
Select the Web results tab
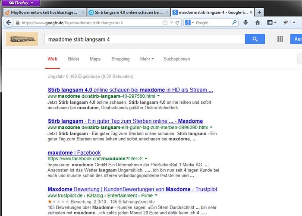(52, 59)
